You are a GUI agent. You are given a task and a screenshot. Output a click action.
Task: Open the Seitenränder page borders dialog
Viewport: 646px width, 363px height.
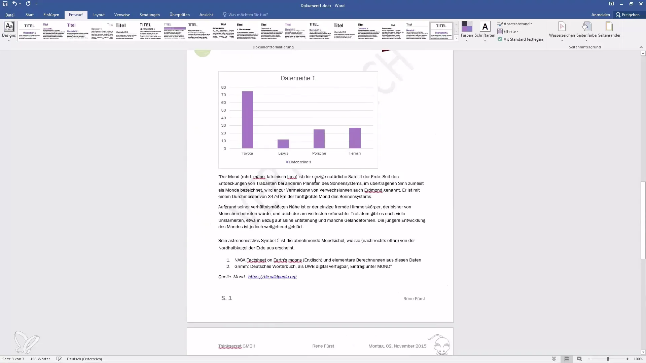click(609, 27)
